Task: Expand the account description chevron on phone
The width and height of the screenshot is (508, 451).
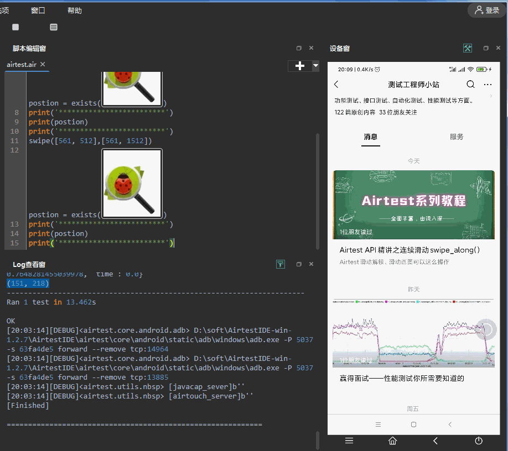Action: (x=491, y=96)
